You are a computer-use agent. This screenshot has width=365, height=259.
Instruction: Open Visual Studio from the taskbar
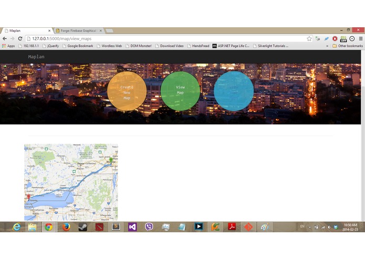[132, 226]
